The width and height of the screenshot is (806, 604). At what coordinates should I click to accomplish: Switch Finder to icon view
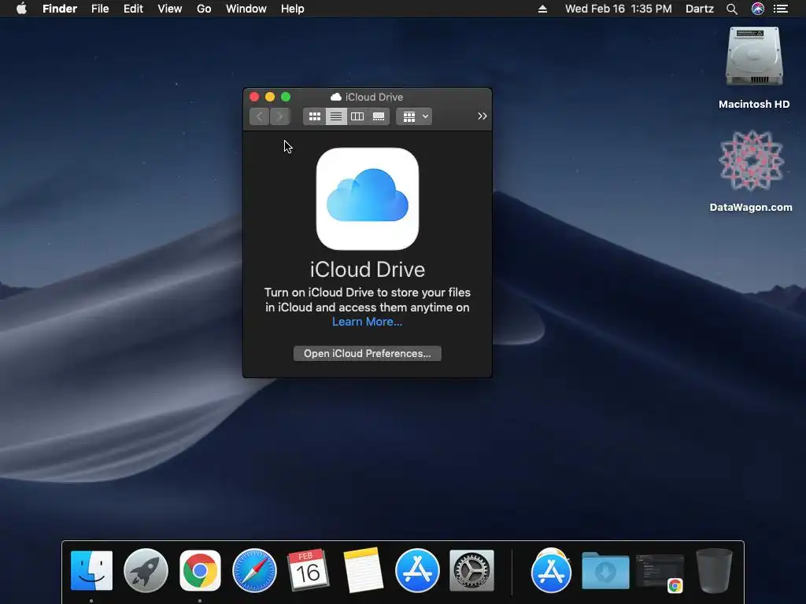315,116
